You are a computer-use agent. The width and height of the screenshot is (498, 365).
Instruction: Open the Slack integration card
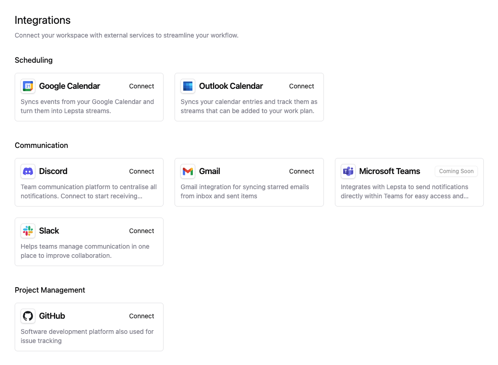click(x=89, y=242)
